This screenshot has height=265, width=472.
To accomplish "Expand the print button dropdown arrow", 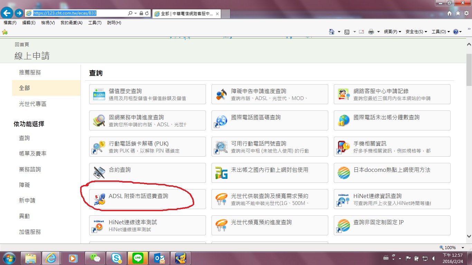I will coord(378,32).
